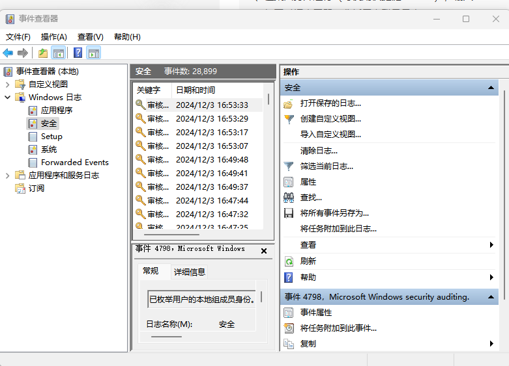Collapse the Windows 日志 tree node
509x366 pixels.
point(7,98)
